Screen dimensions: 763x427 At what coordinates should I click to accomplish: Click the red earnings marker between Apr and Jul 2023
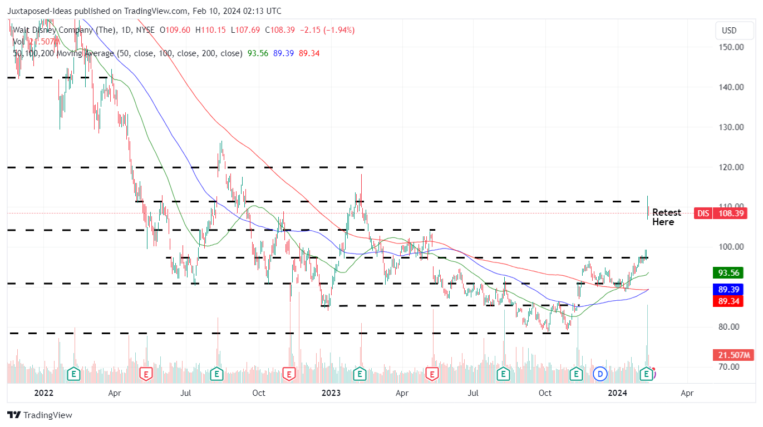pyautogui.click(x=432, y=374)
